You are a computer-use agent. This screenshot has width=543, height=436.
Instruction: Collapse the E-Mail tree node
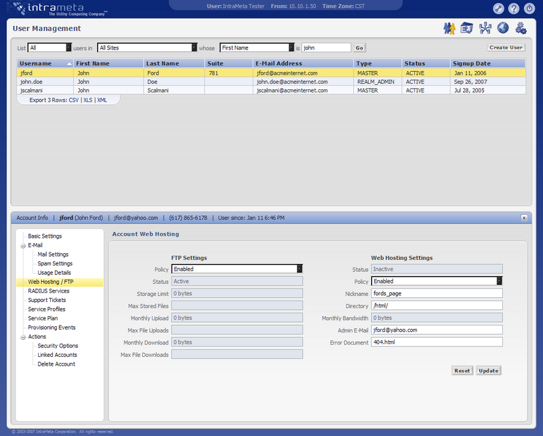pyautogui.click(x=23, y=246)
